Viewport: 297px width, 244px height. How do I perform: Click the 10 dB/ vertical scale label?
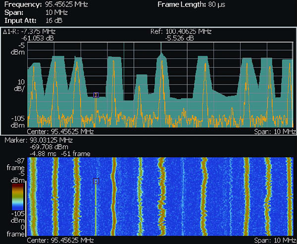pyautogui.click(x=12, y=85)
